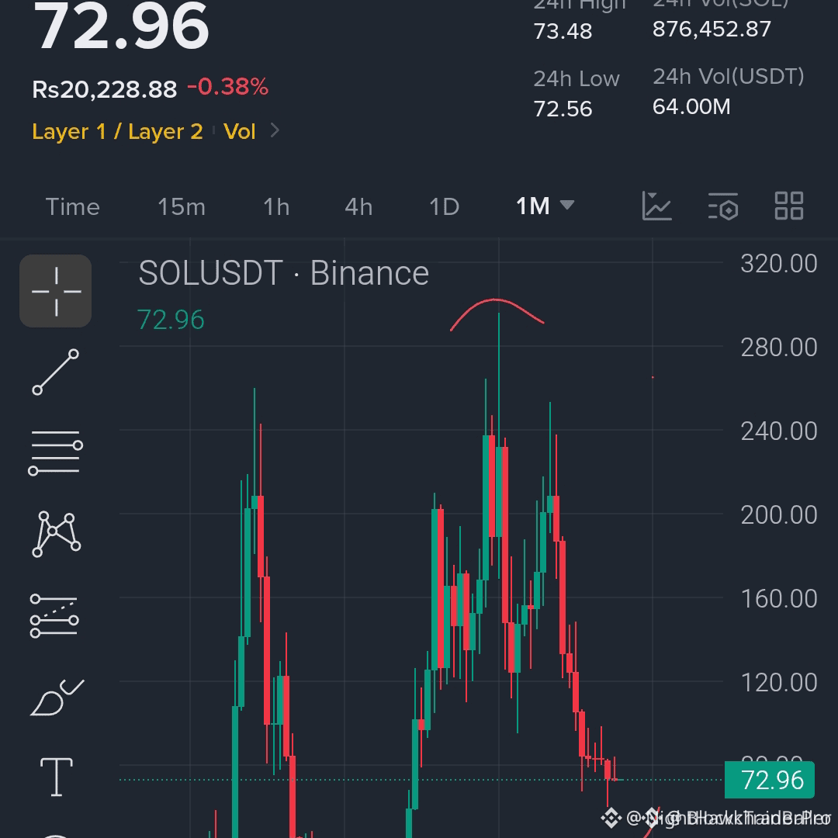Expand the 1M interval dropdown

click(x=545, y=206)
